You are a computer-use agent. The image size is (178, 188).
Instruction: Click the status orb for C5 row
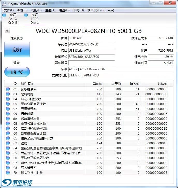8,153
